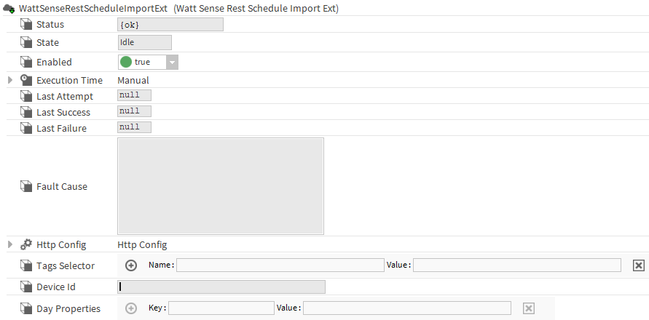Click the Day Properties Value field

tap(406, 308)
